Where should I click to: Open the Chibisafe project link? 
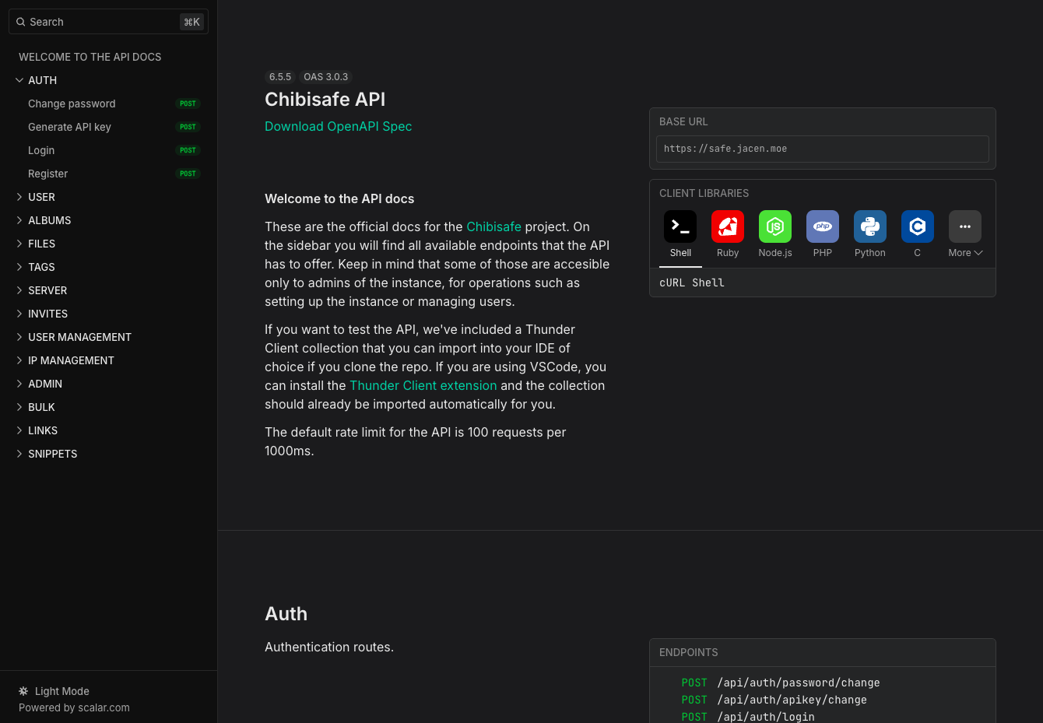pyautogui.click(x=493, y=226)
